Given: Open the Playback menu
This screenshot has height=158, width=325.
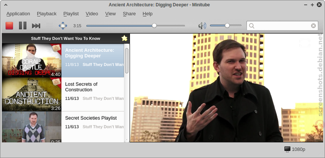Looking at the screenshot, I should [47, 14].
